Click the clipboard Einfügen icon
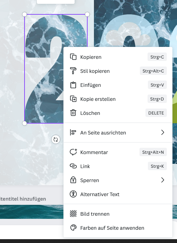 click(73, 85)
